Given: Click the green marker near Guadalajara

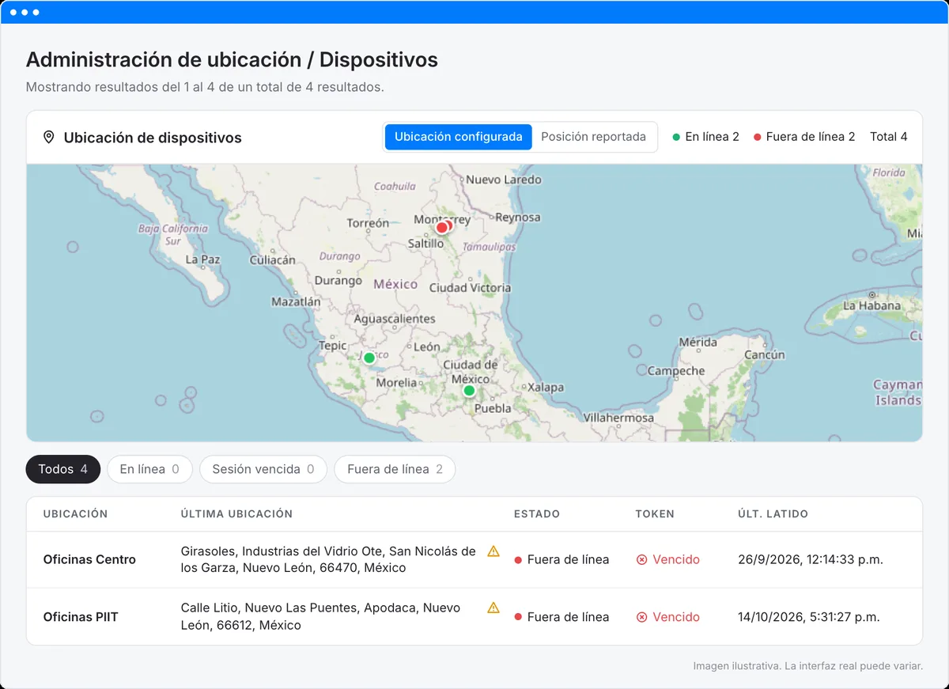Looking at the screenshot, I should (x=369, y=358).
